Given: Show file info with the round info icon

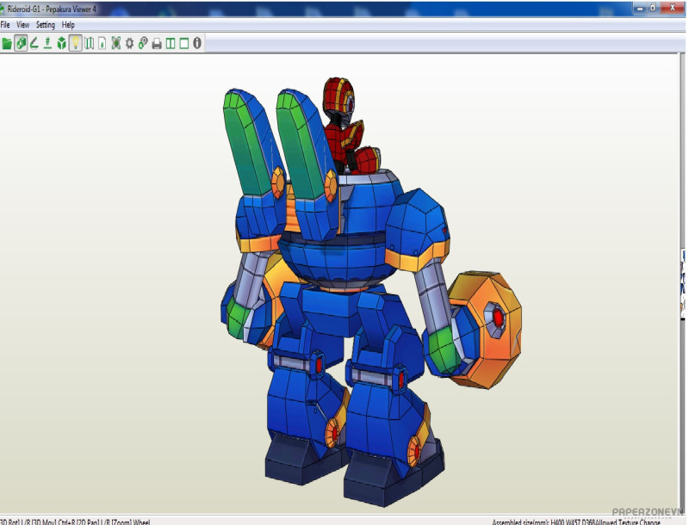Looking at the screenshot, I should click(197, 43).
